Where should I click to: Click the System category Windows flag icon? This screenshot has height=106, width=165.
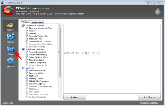click(23, 68)
